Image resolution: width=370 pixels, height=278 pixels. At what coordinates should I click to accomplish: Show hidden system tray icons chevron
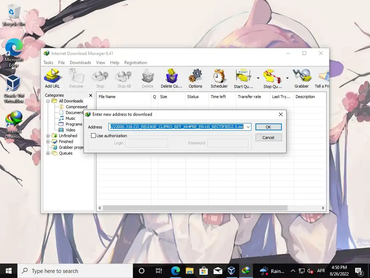[x=293, y=271]
